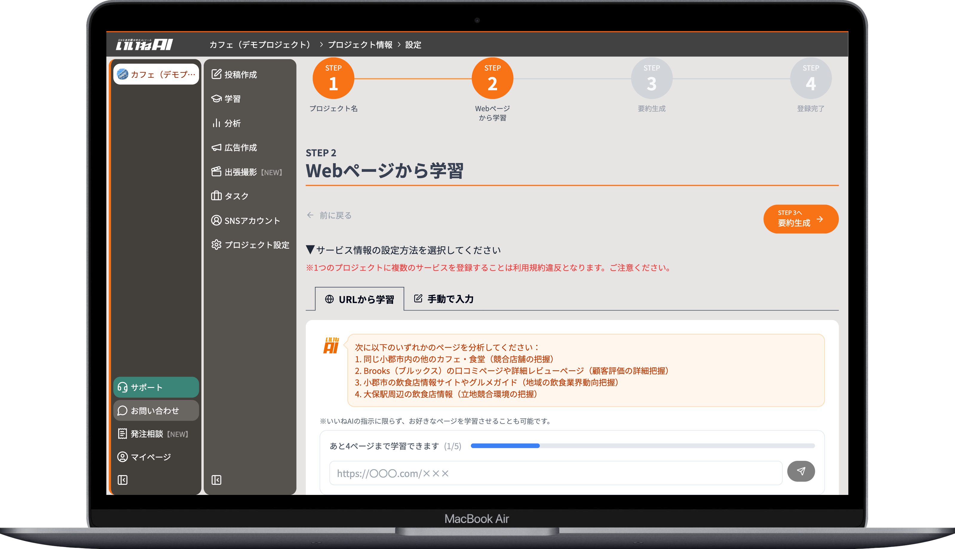Click the いいねAI avatar in the chat message
The width and height of the screenshot is (955, 549).
pyautogui.click(x=331, y=345)
